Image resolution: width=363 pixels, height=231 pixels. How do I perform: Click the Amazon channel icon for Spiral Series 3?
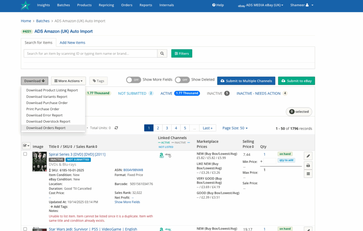(x=161, y=155)
